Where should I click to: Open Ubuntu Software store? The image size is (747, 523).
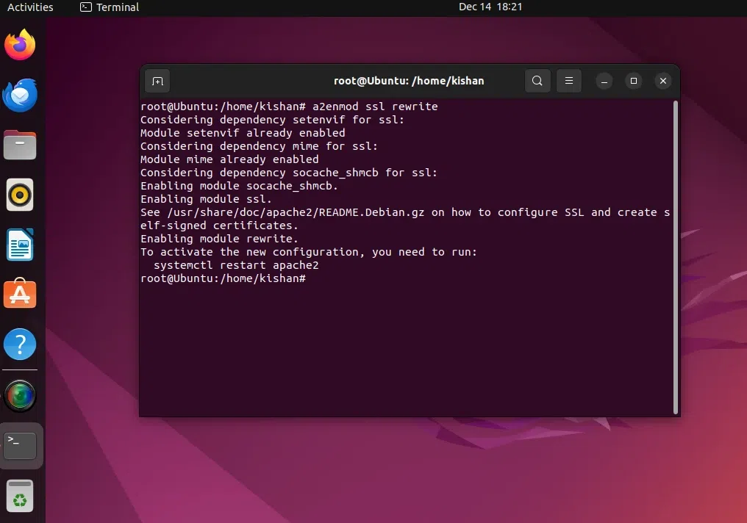(x=20, y=294)
